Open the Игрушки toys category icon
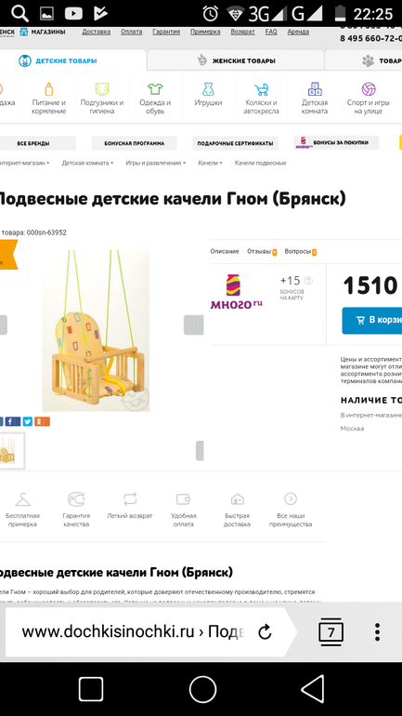The height and width of the screenshot is (716, 402). [x=208, y=88]
